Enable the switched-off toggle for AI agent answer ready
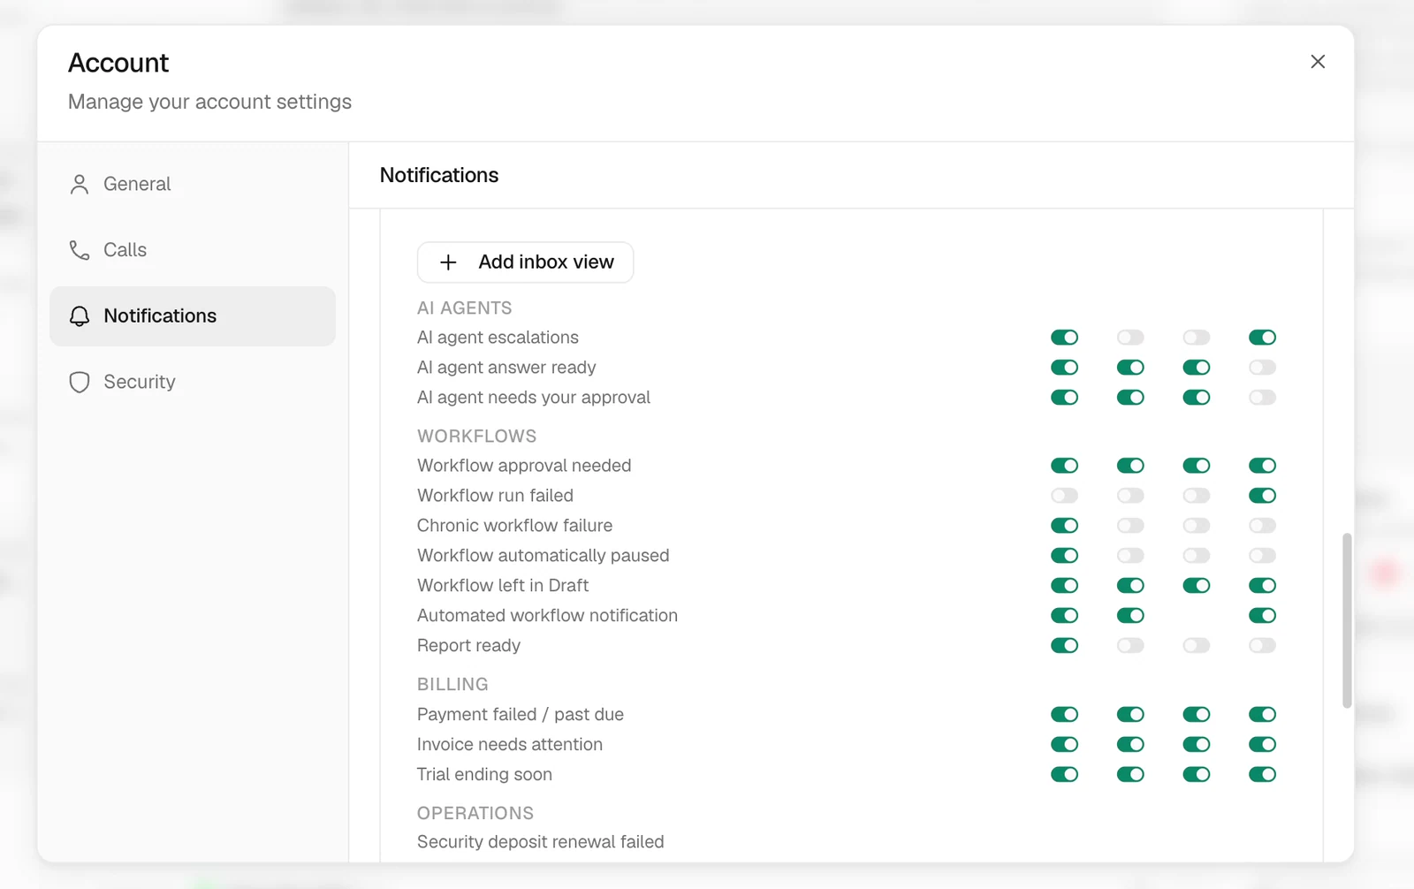This screenshot has height=889, width=1414. click(x=1262, y=368)
